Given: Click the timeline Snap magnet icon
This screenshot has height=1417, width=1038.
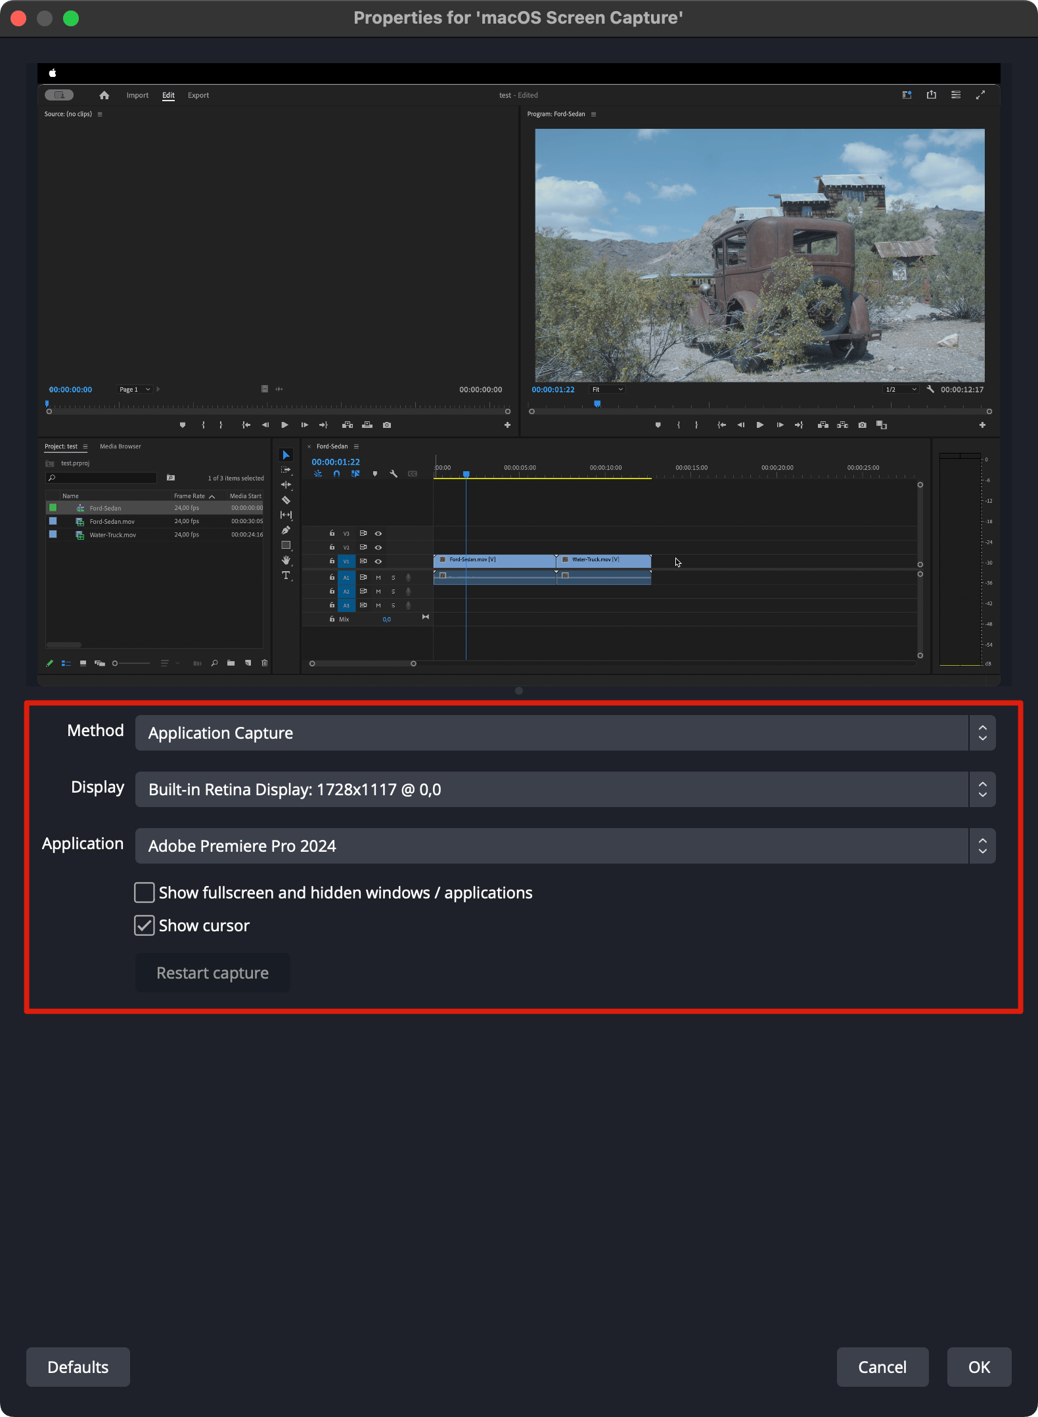Looking at the screenshot, I should (336, 474).
